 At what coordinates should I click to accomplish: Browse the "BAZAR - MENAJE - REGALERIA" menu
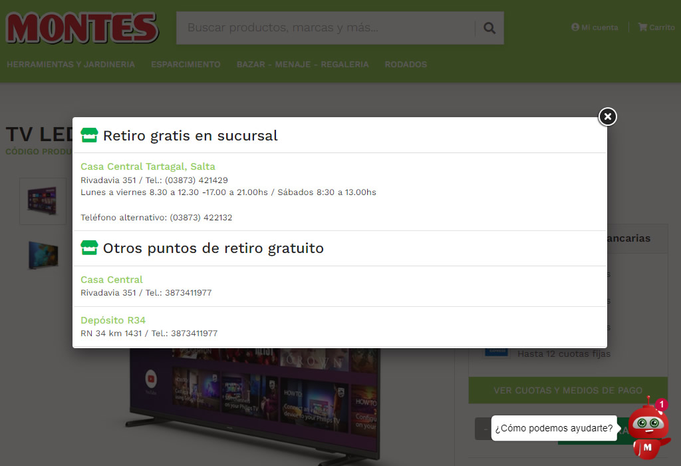click(303, 65)
